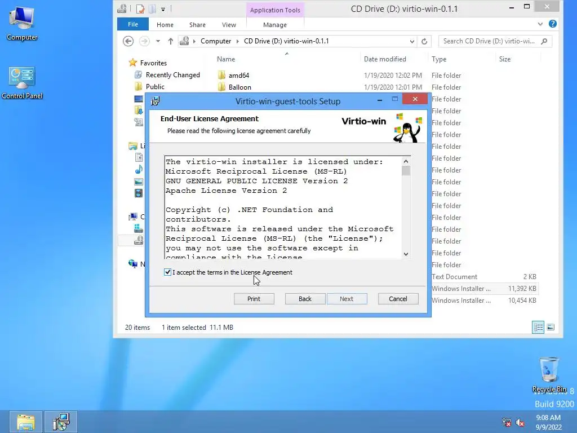This screenshot has width=577, height=433.
Task: Click the search magnifier icon
Action: (x=544, y=41)
